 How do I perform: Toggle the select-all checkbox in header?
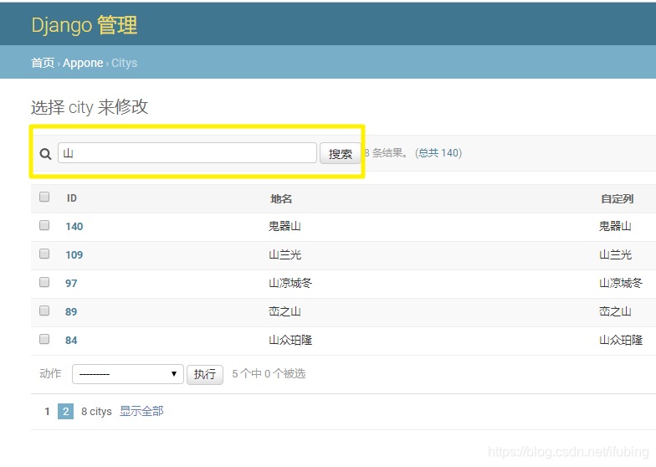pyautogui.click(x=44, y=197)
